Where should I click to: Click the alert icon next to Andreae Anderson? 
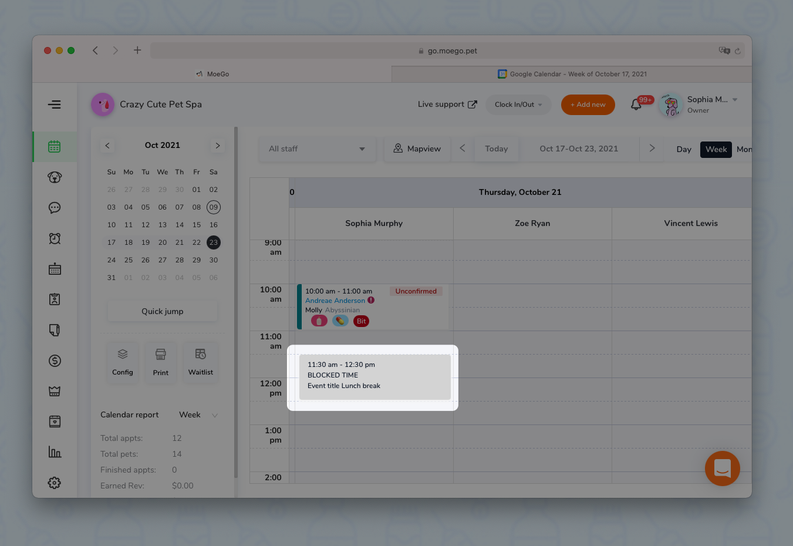tap(371, 300)
